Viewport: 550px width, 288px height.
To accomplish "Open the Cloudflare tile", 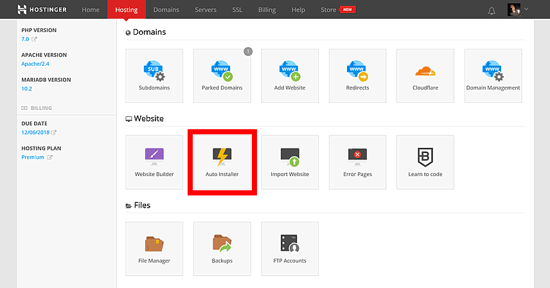I will (425, 76).
